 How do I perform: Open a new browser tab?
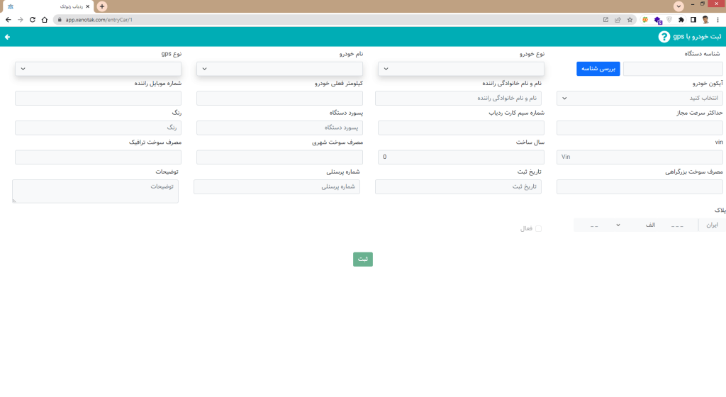point(102,6)
